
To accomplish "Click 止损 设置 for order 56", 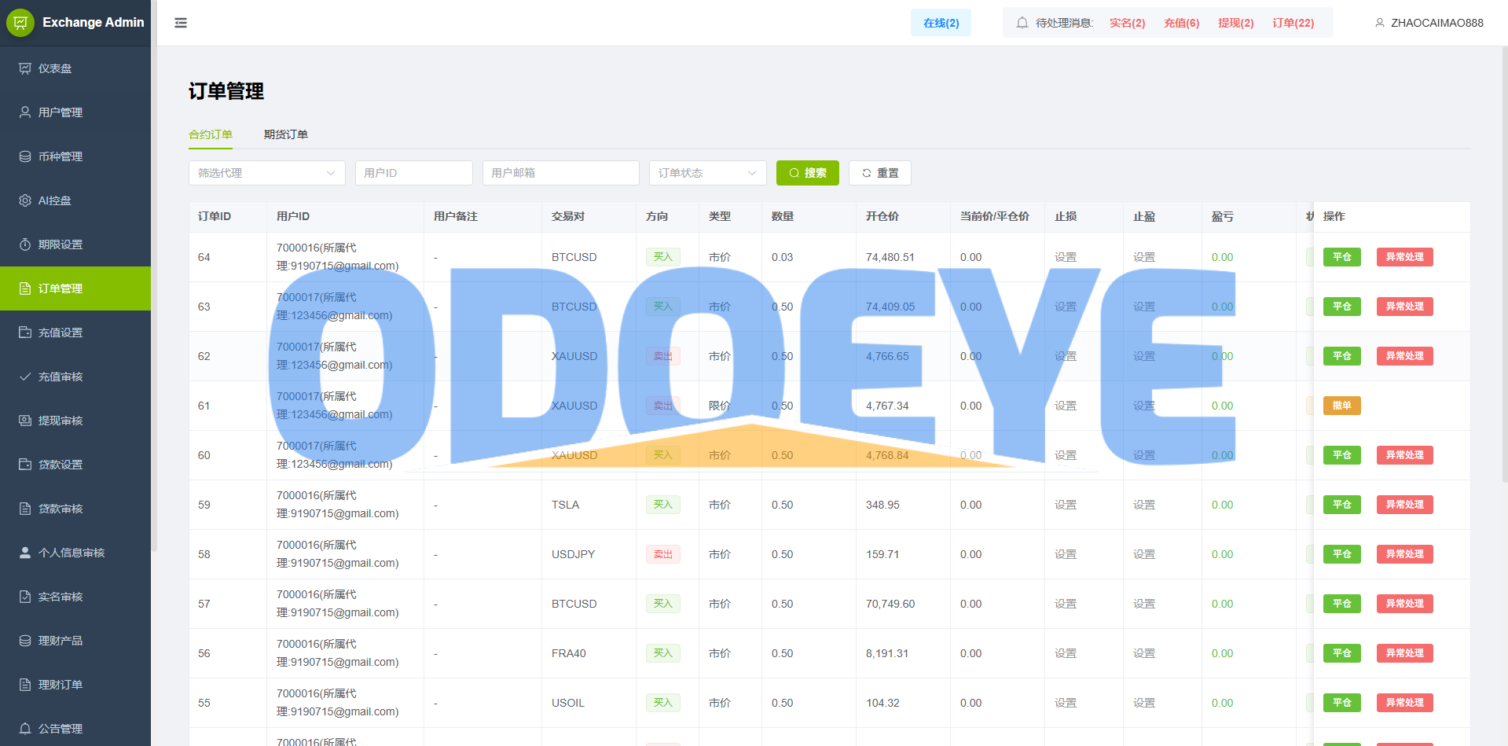I will coord(1066,653).
